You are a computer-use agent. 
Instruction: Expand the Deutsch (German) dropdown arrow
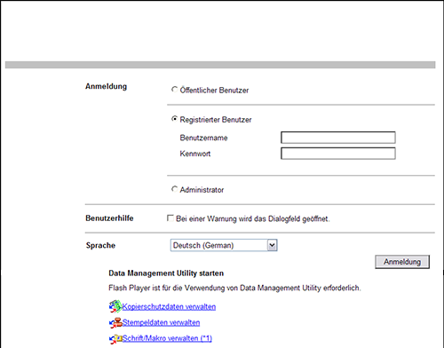[x=272, y=245]
